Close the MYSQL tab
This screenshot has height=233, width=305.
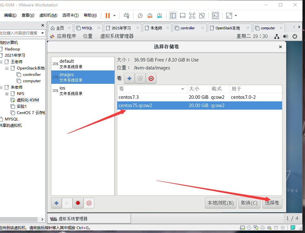click(98, 28)
